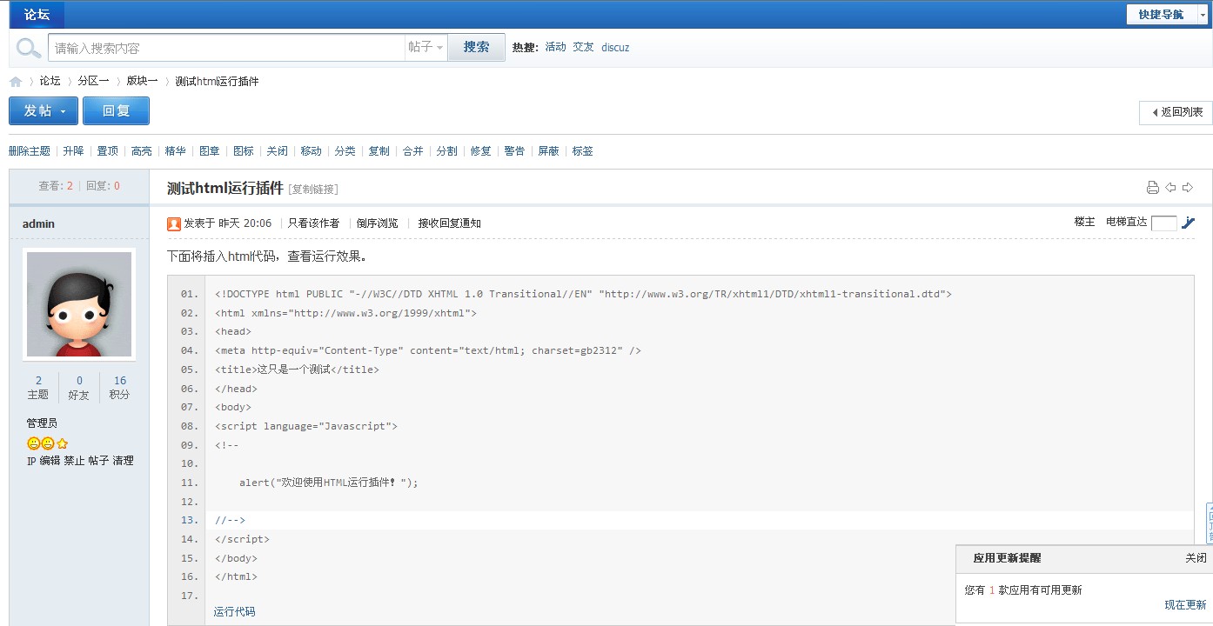Viewport: 1213px width, 626px height.
Task: Click the 禁止 link under the author
Action: pyautogui.click(x=74, y=461)
